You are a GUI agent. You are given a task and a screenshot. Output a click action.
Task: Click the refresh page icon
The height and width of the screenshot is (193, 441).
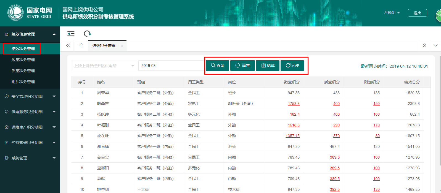point(87,34)
